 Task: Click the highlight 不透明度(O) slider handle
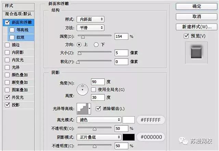pos(94,129)
